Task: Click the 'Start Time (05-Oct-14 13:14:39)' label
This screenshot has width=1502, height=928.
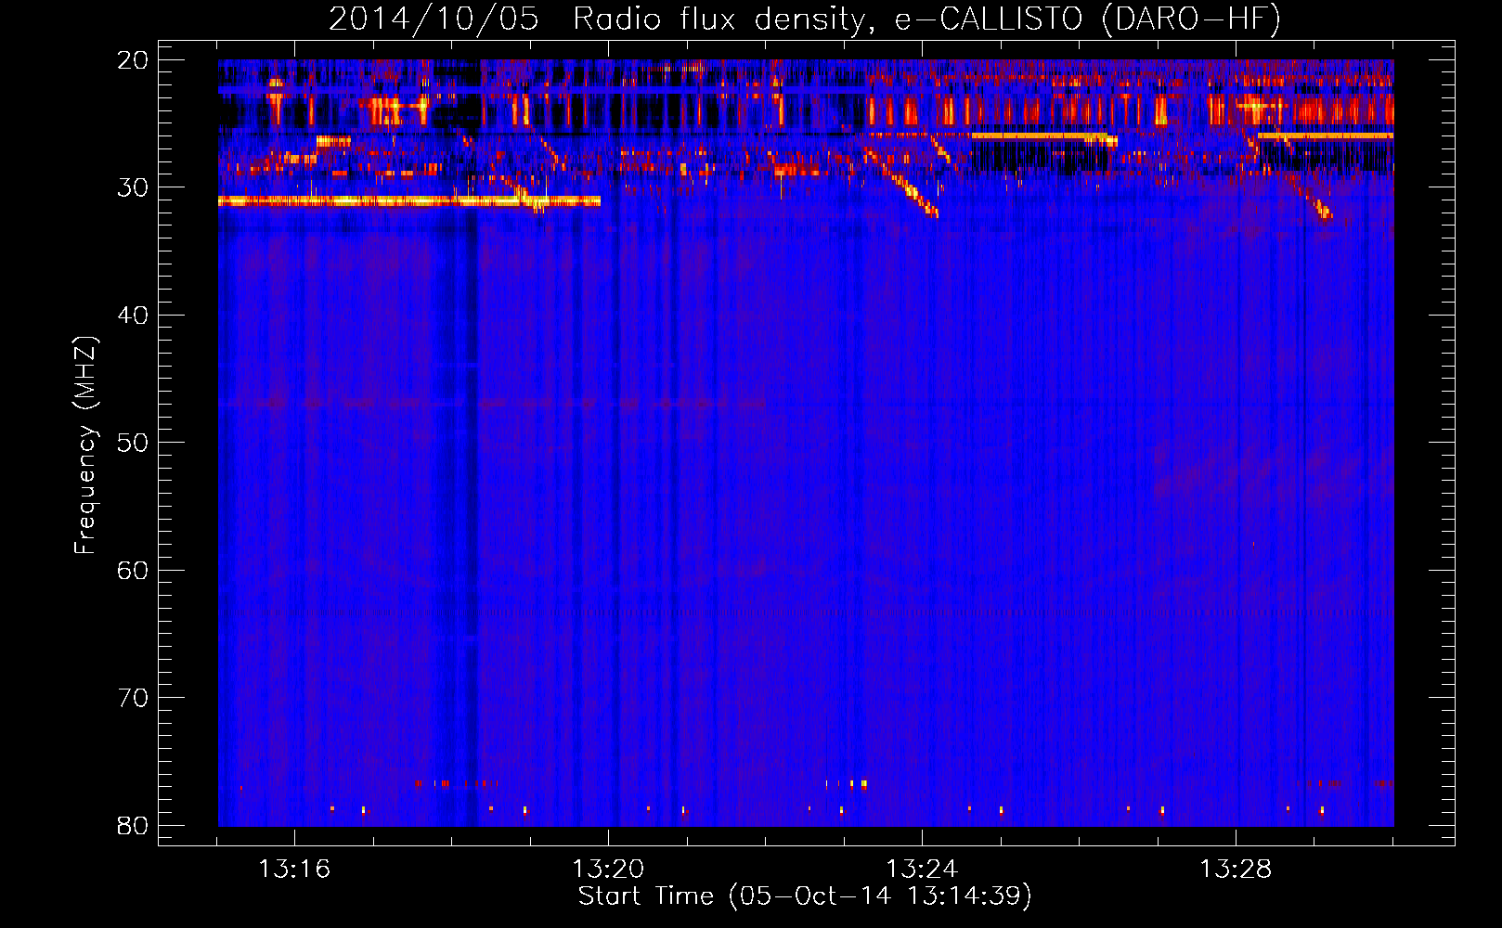Action: 805,896
